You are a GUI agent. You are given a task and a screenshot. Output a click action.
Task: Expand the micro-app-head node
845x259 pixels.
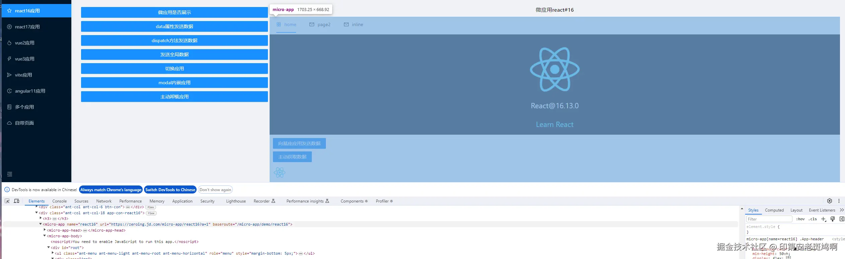click(45, 230)
